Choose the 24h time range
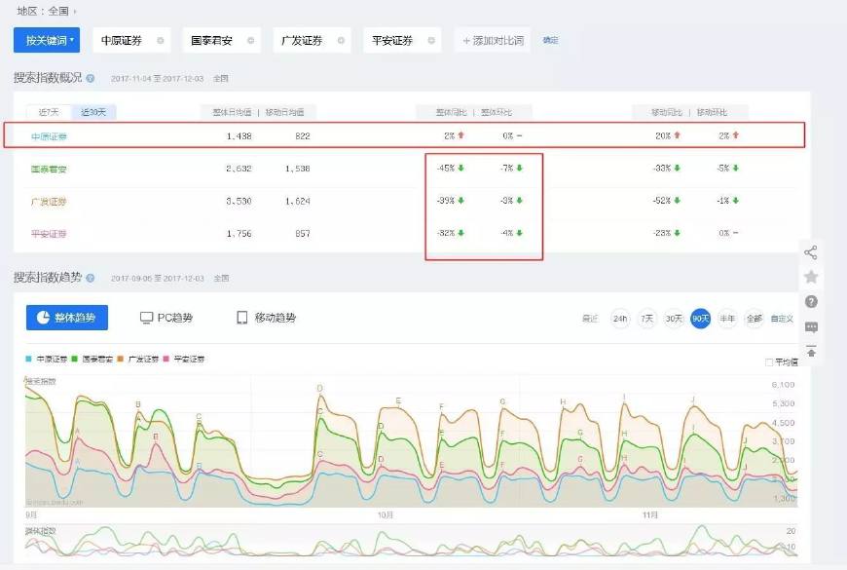Viewport: 847px width, 570px height. [x=620, y=319]
